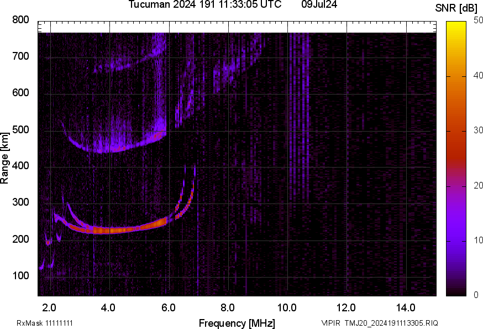
Task: Click the SNR colorbar gradient
Action: 456,159
